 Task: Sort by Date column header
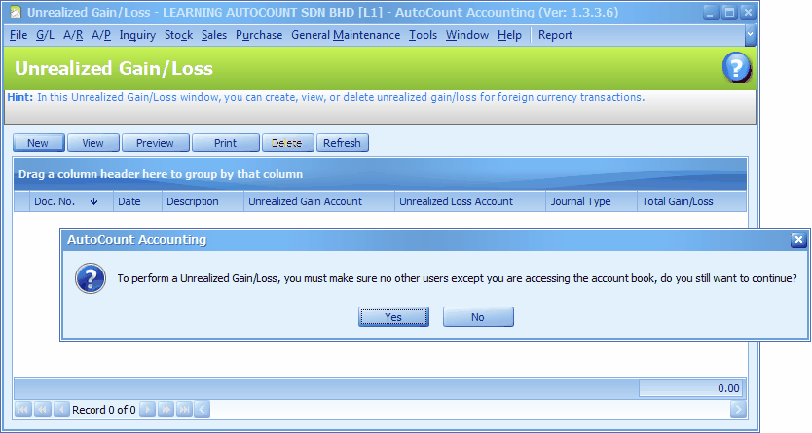tap(137, 201)
